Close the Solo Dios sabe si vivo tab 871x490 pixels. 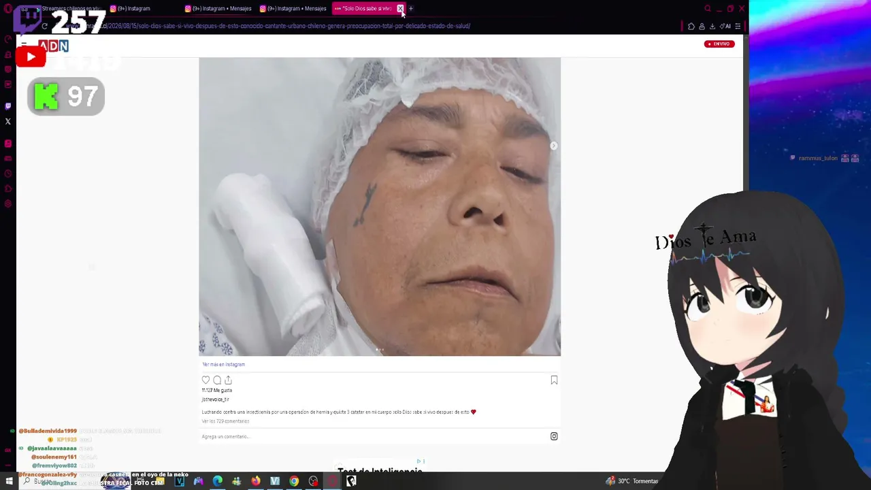coord(400,9)
